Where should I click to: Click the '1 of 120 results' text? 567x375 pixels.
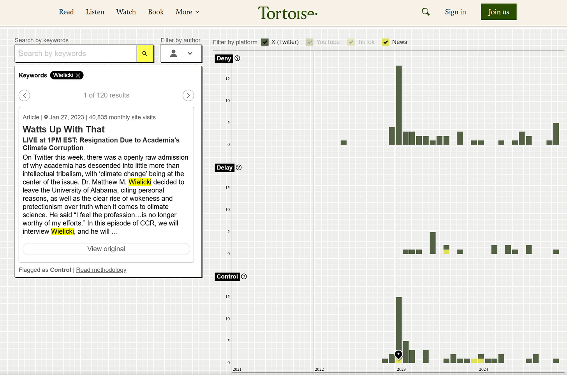click(106, 95)
